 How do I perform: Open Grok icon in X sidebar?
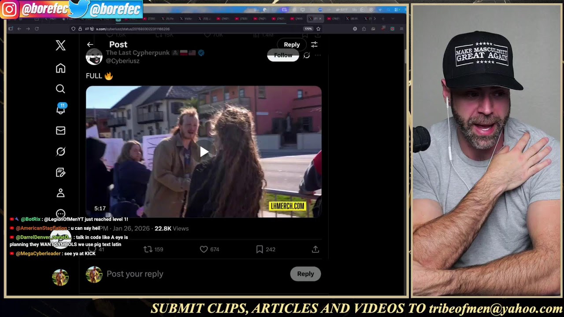pyautogui.click(x=61, y=151)
